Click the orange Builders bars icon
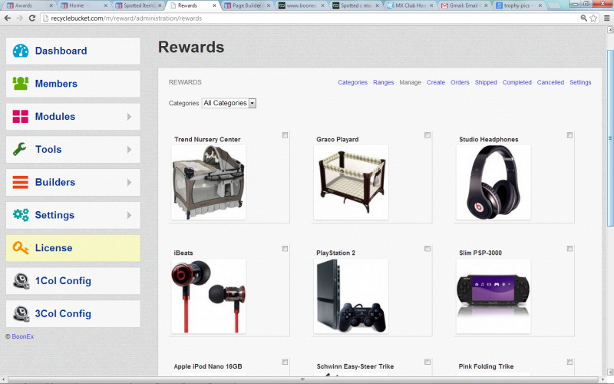 (21, 182)
